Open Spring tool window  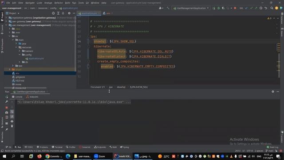124,147
